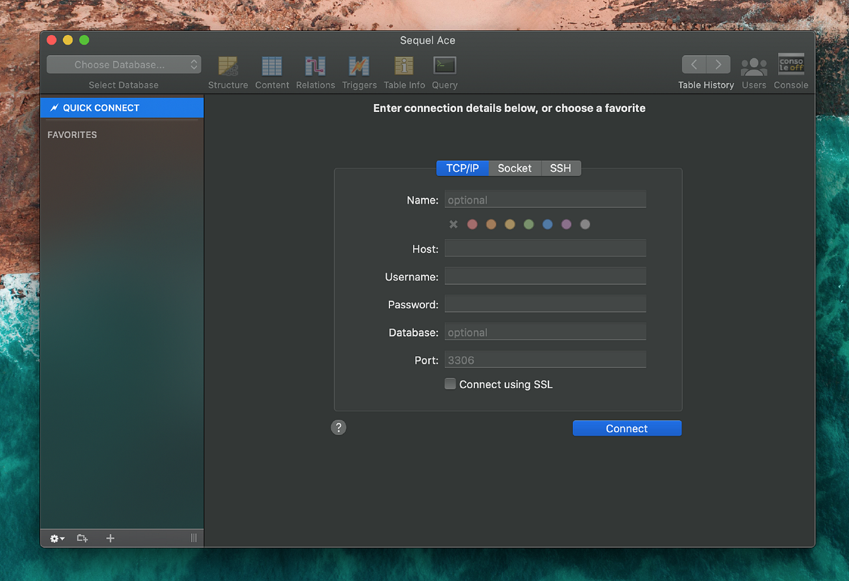
Task: Focus the Port input field
Action: click(x=545, y=360)
